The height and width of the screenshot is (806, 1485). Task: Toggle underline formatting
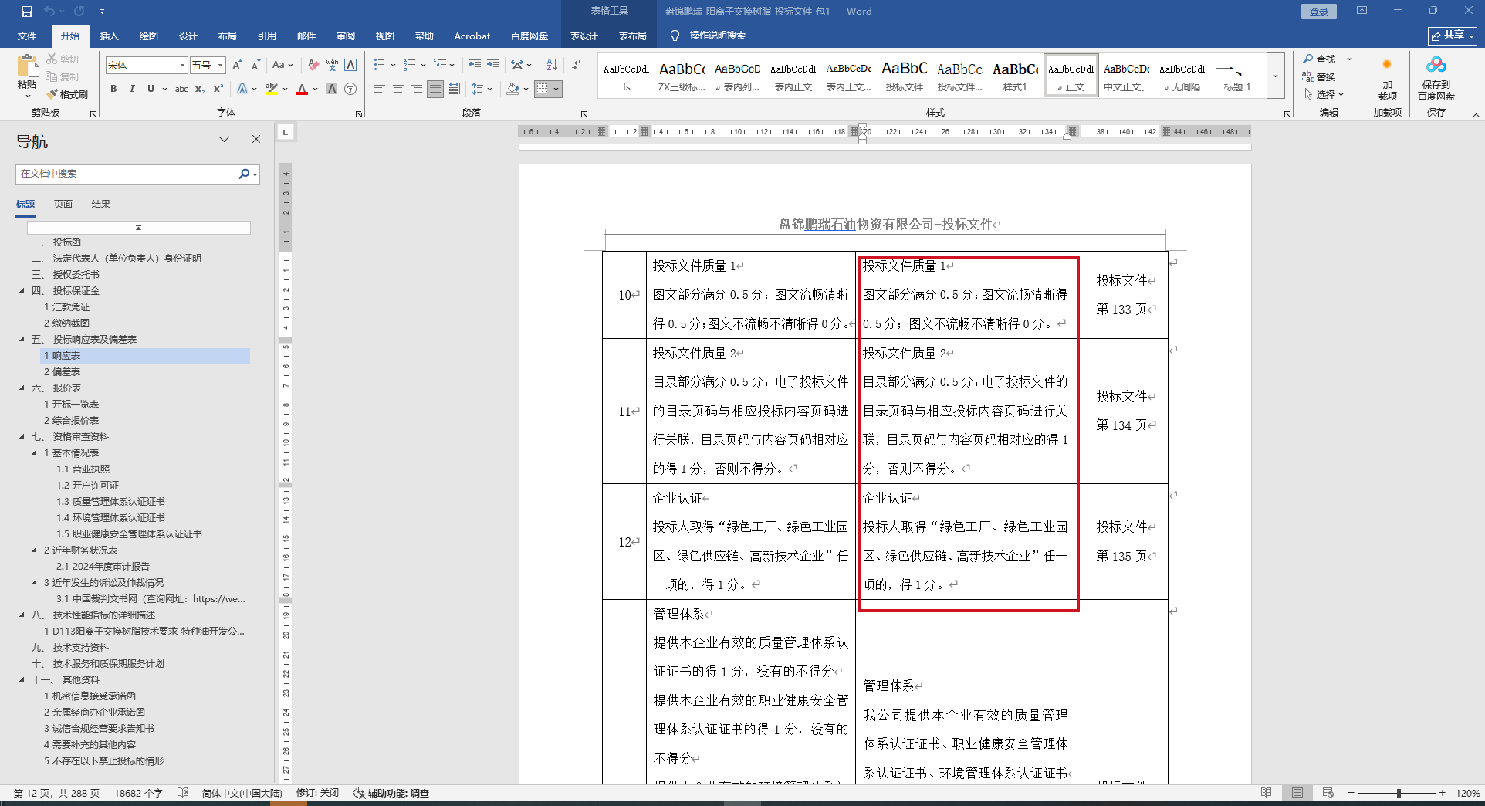[151, 90]
